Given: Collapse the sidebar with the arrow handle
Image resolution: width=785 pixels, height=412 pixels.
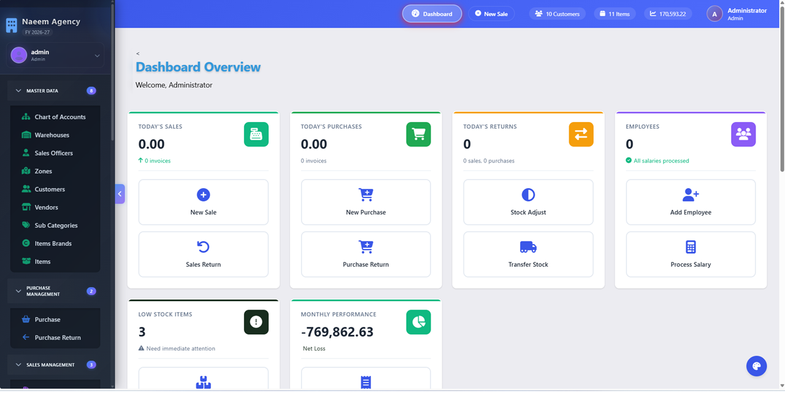Looking at the screenshot, I should pos(120,194).
